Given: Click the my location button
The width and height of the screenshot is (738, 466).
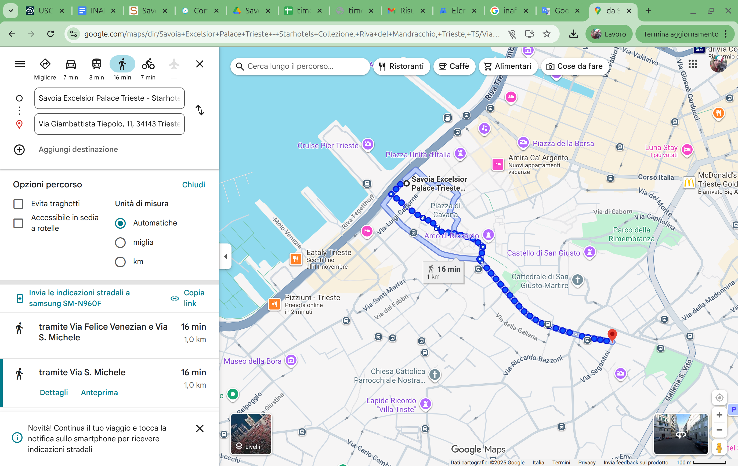Looking at the screenshot, I should [x=719, y=398].
